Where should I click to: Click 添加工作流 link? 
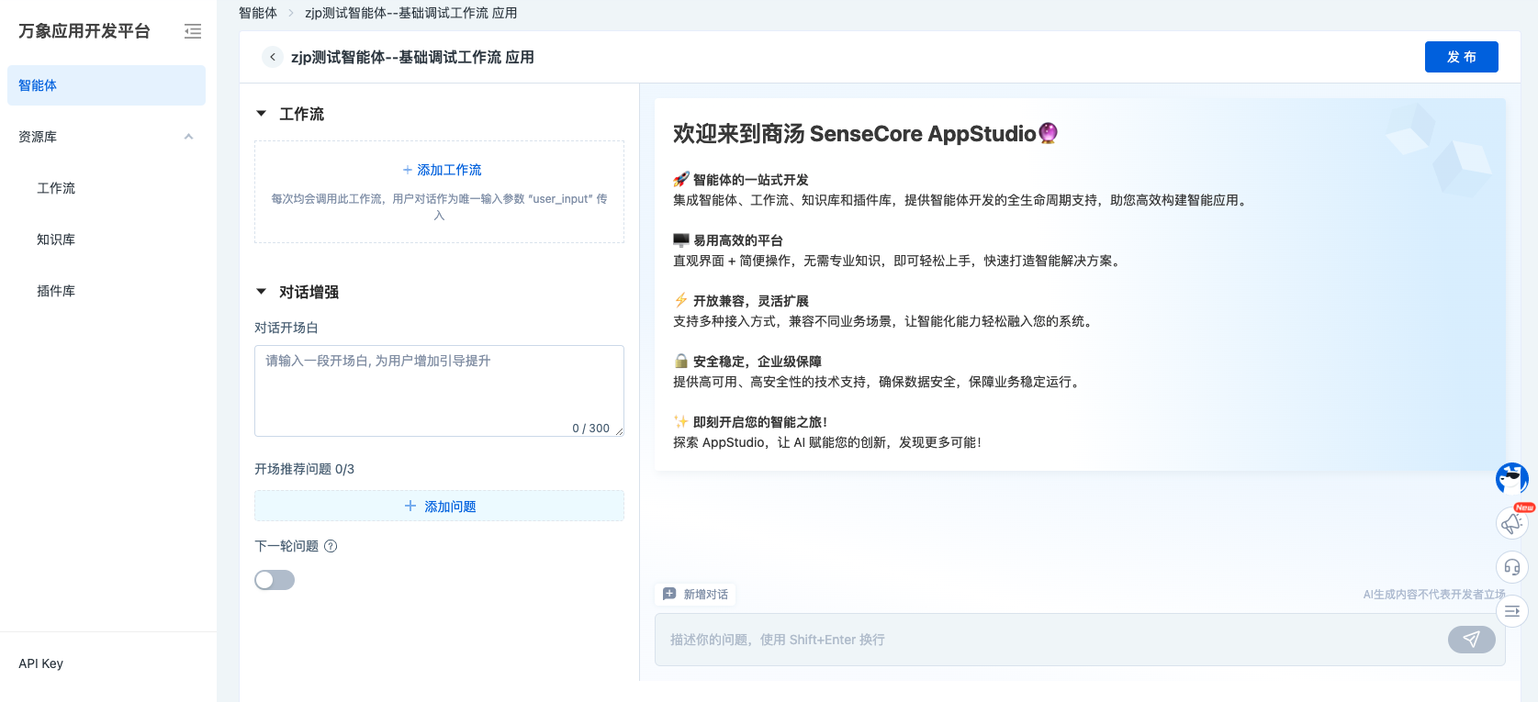tap(442, 170)
